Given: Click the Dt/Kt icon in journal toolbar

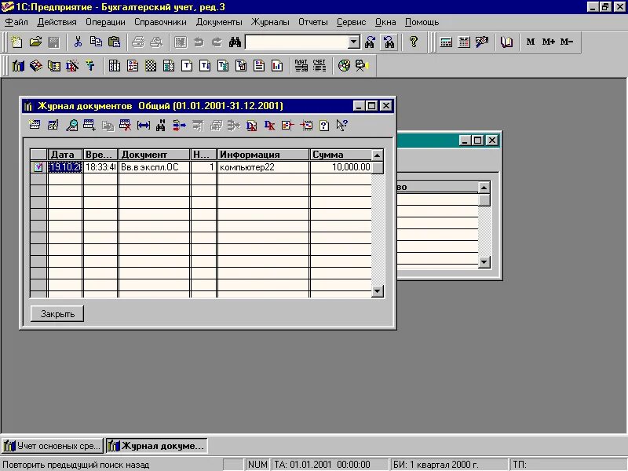Looking at the screenshot, I should 269,126.
